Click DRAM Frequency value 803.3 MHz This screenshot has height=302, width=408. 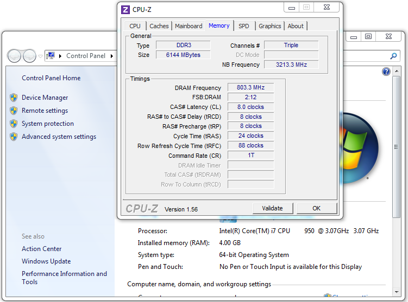(251, 87)
